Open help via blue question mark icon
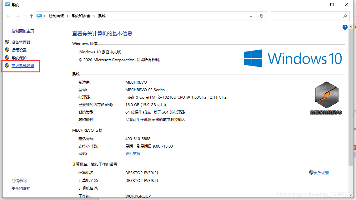The image size is (356, 200). 345,27
